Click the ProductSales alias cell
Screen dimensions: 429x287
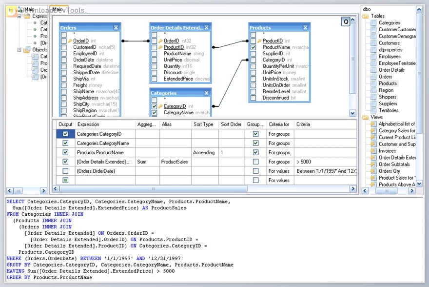pyautogui.click(x=175, y=162)
